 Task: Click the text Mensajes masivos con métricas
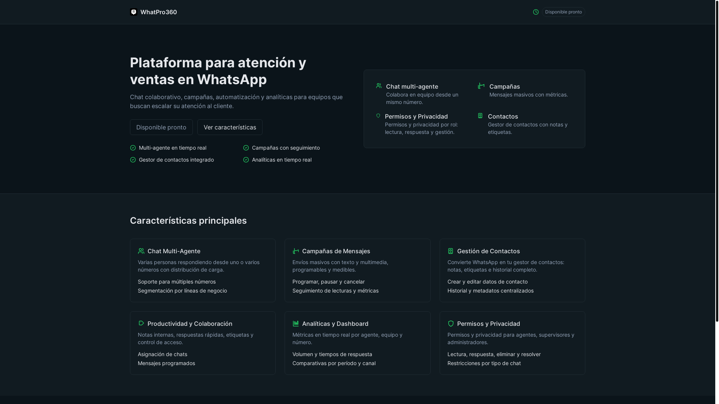529,95
